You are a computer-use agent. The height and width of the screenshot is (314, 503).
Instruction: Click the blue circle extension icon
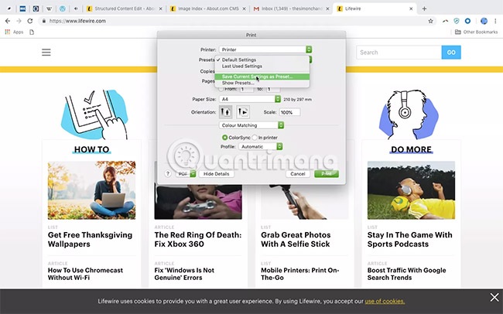coord(467,21)
